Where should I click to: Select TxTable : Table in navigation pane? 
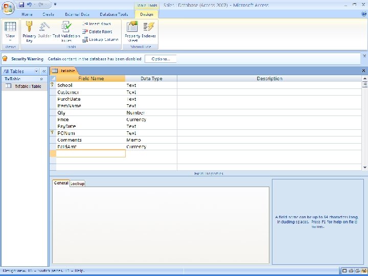[28, 86]
